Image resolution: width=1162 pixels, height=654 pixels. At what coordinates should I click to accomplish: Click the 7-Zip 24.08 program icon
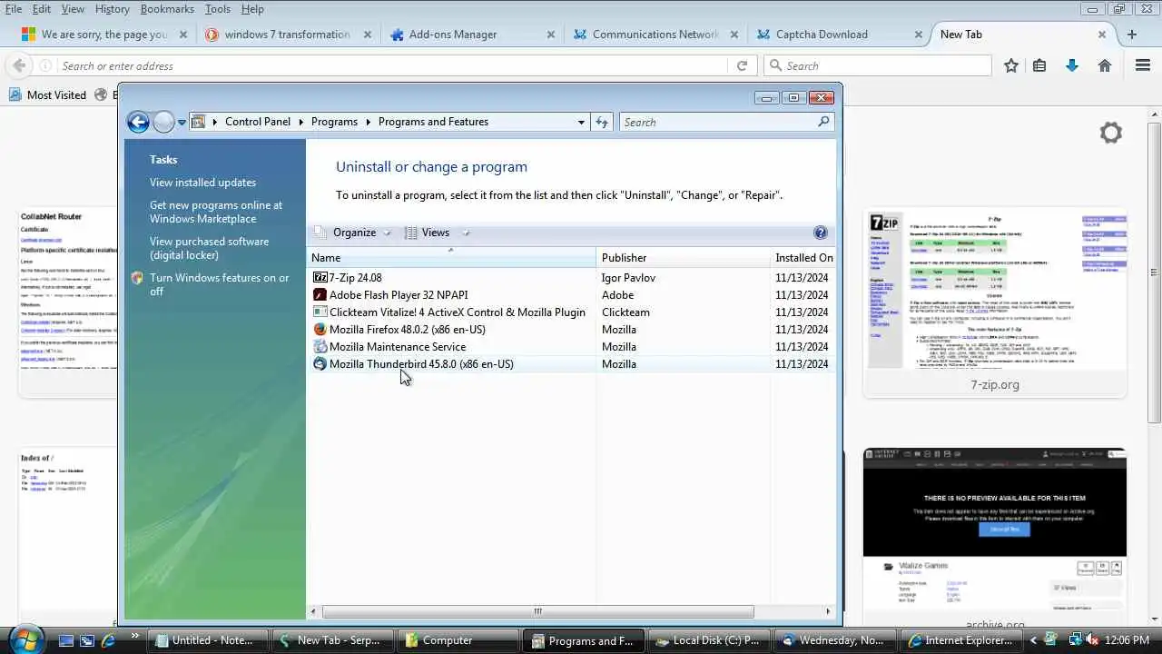(x=320, y=277)
